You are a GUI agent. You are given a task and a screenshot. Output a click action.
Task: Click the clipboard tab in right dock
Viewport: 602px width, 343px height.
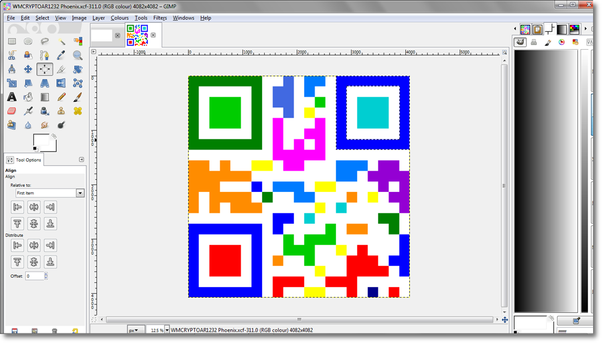537,29
